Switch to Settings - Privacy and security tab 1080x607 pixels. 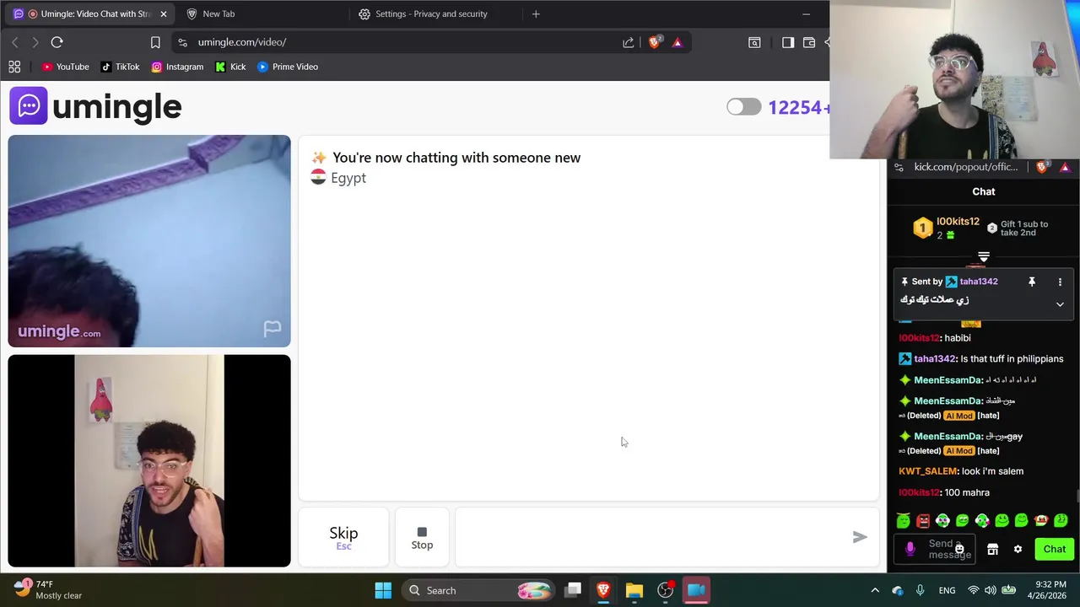coord(430,14)
